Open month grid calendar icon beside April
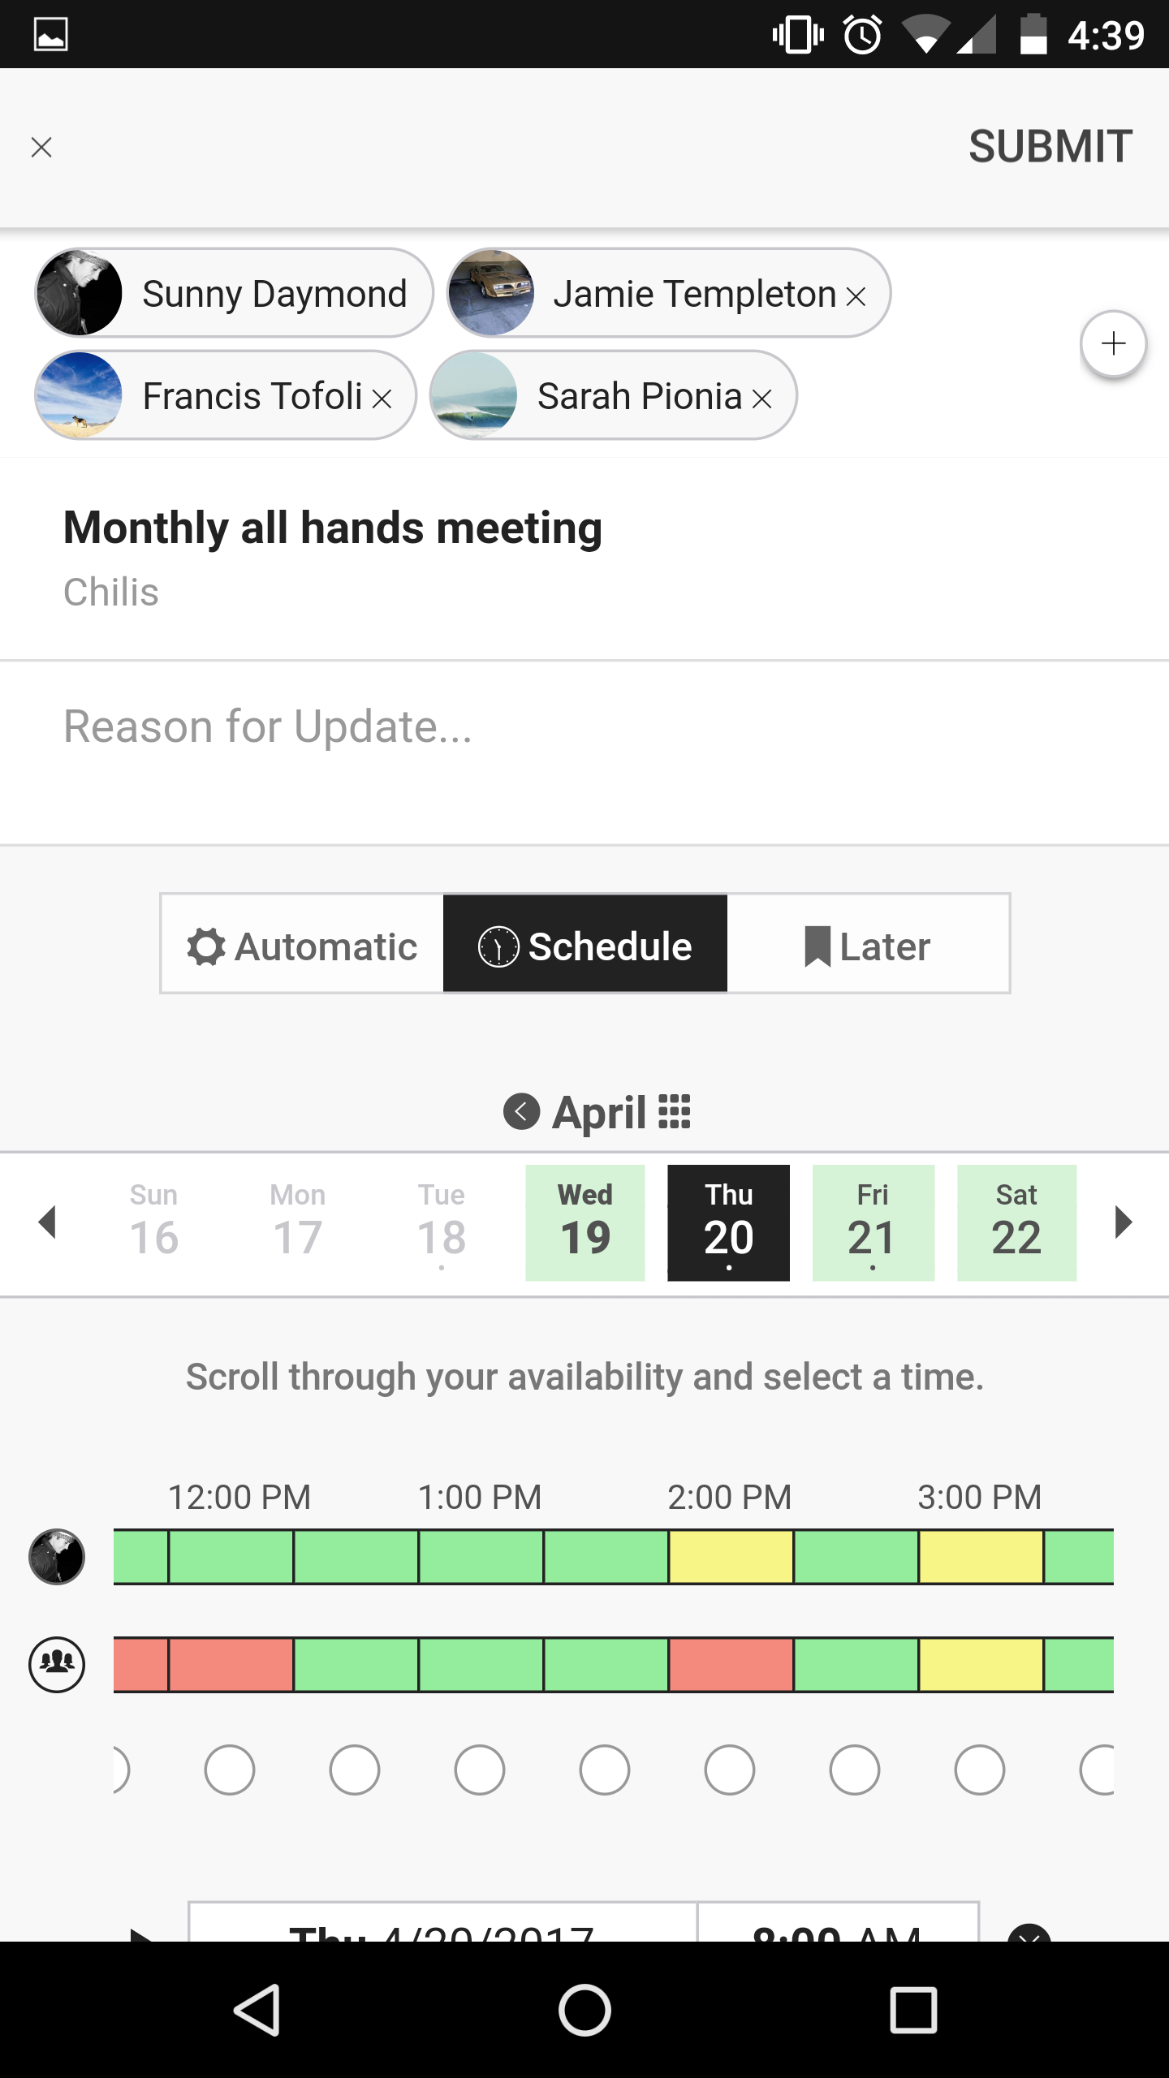This screenshot has height=2078, width=1169. pos(675,1111)
